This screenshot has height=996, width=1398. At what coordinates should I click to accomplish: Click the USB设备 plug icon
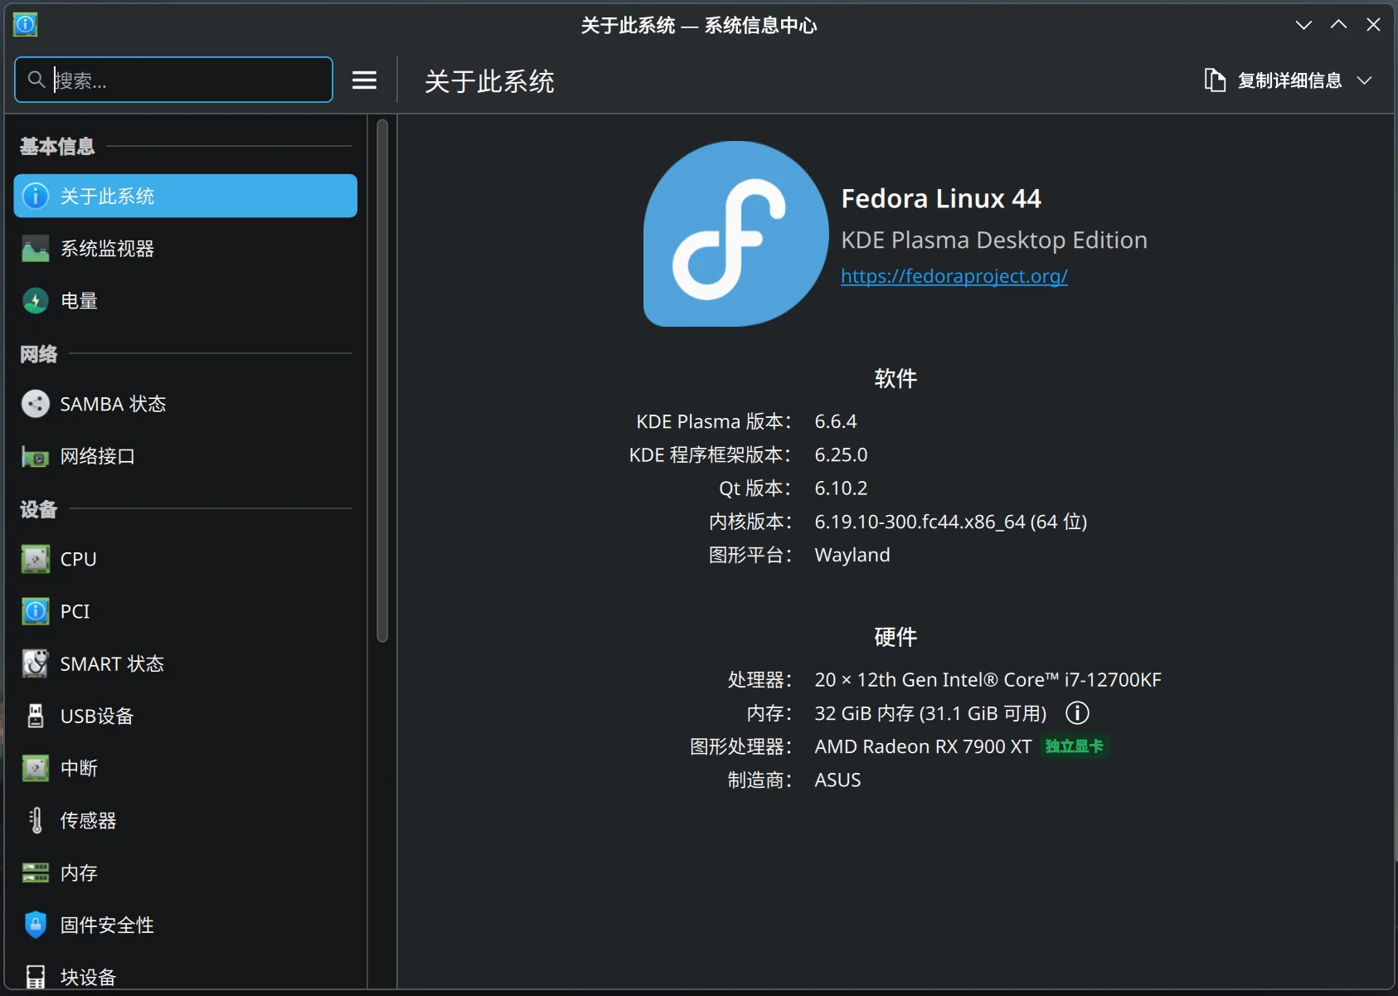click(x=35, y=716)
